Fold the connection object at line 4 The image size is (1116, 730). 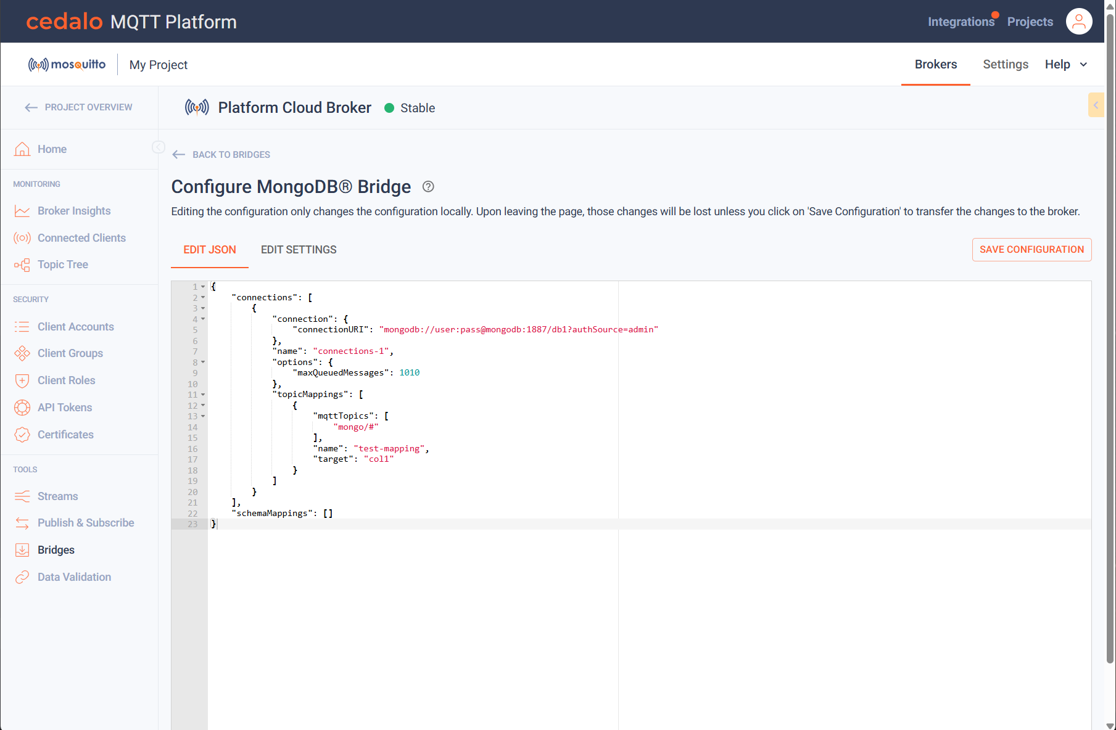203,319
